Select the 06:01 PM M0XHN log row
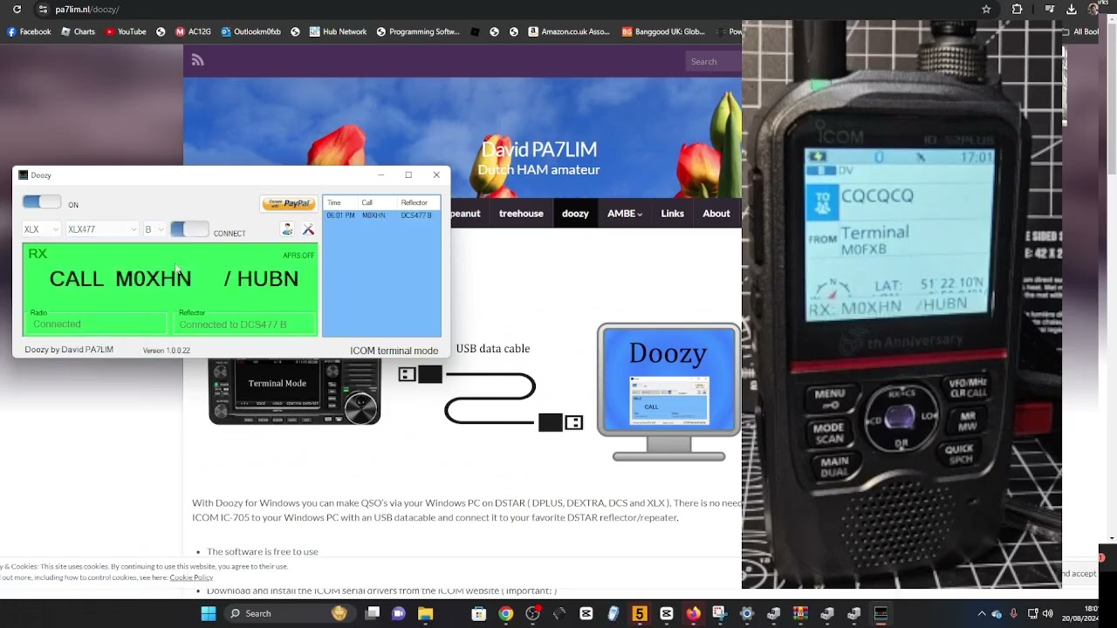The height and width of the screenshot is (628, 1117). click(x=381, y=215)
